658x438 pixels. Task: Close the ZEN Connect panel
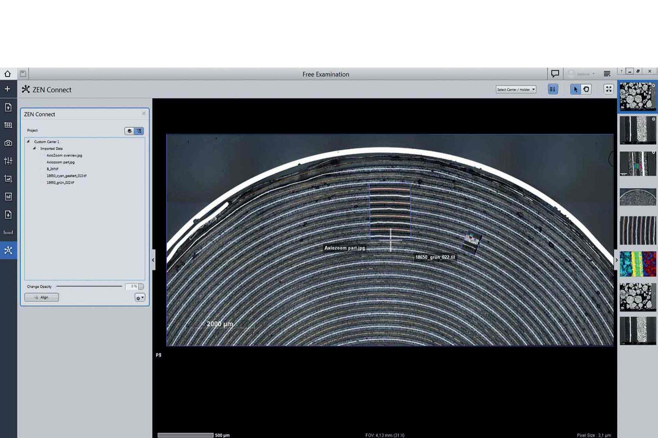144,114
